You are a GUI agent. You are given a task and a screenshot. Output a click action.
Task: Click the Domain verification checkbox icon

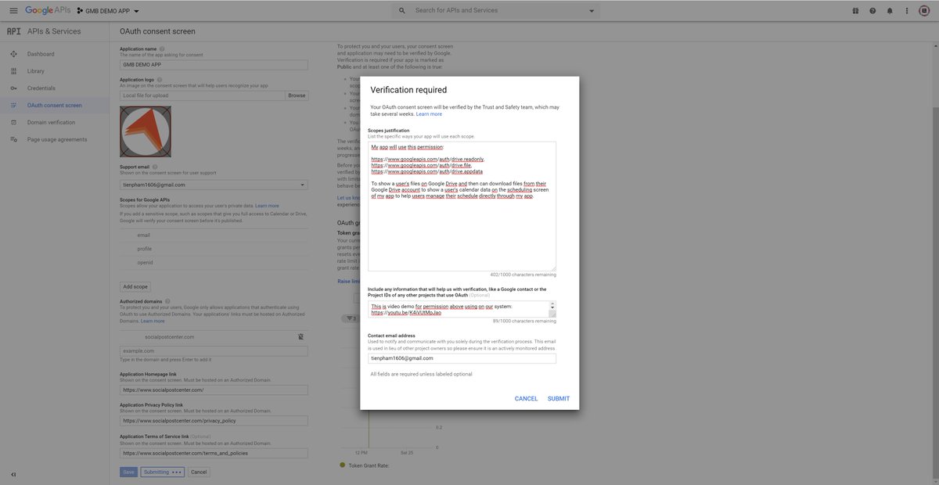[13, 123]
